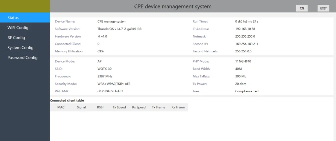
Task: Click the RSSI column header
Action: coord(100,107)
